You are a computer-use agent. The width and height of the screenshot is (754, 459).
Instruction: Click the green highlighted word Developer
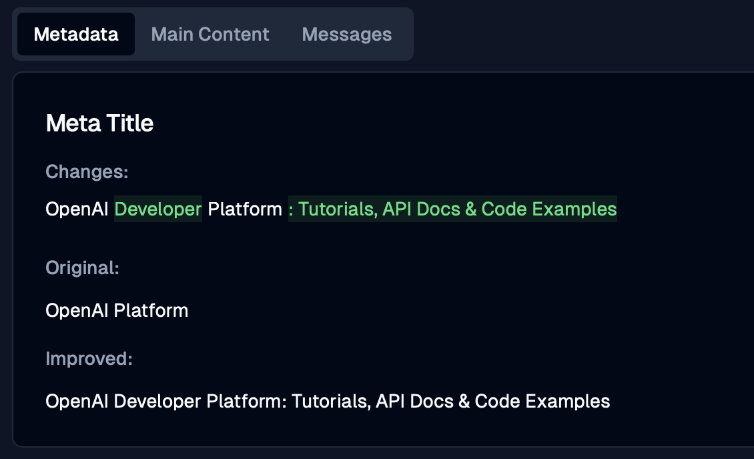(x=158, y=209)
